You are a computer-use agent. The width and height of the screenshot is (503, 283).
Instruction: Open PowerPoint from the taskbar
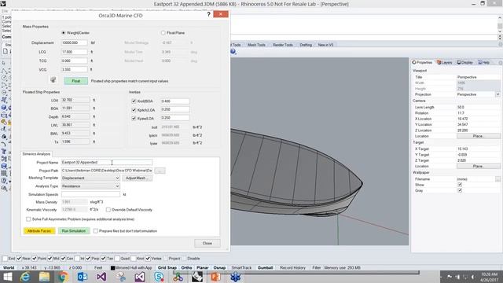pos(216,277)
